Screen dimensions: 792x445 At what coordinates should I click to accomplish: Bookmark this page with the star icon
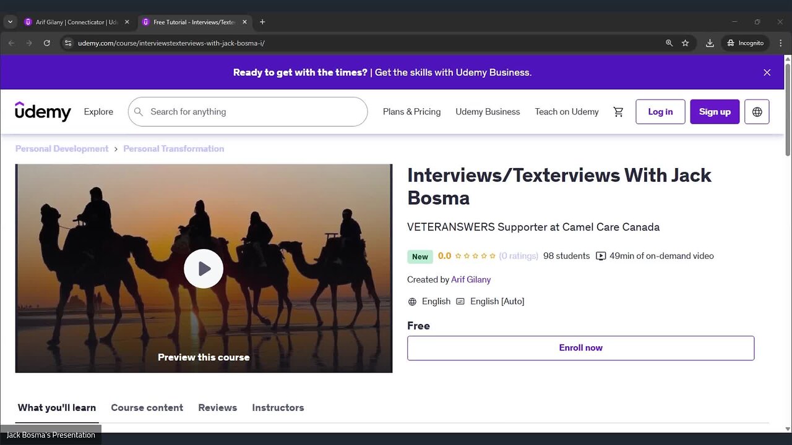[x=685, y=43]
